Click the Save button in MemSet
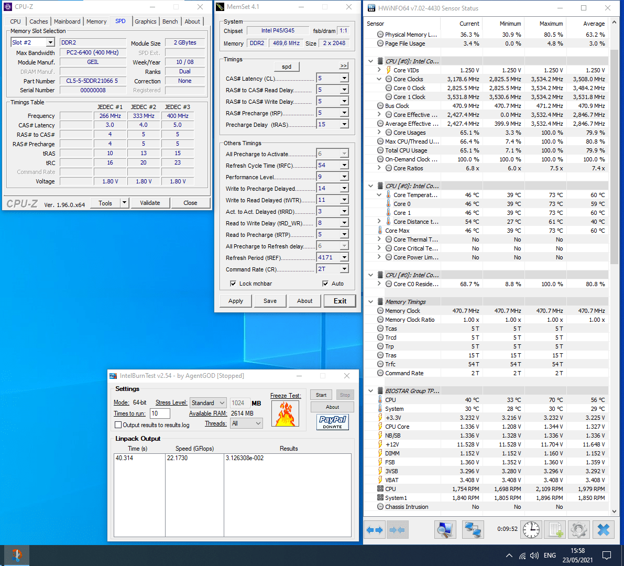Viewport: 624px width, 566px height. click(x=270, y=301)
